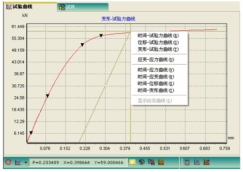Select 时间-应力曲线 (V) option
243x172 pixels.
tap(156, 70)
